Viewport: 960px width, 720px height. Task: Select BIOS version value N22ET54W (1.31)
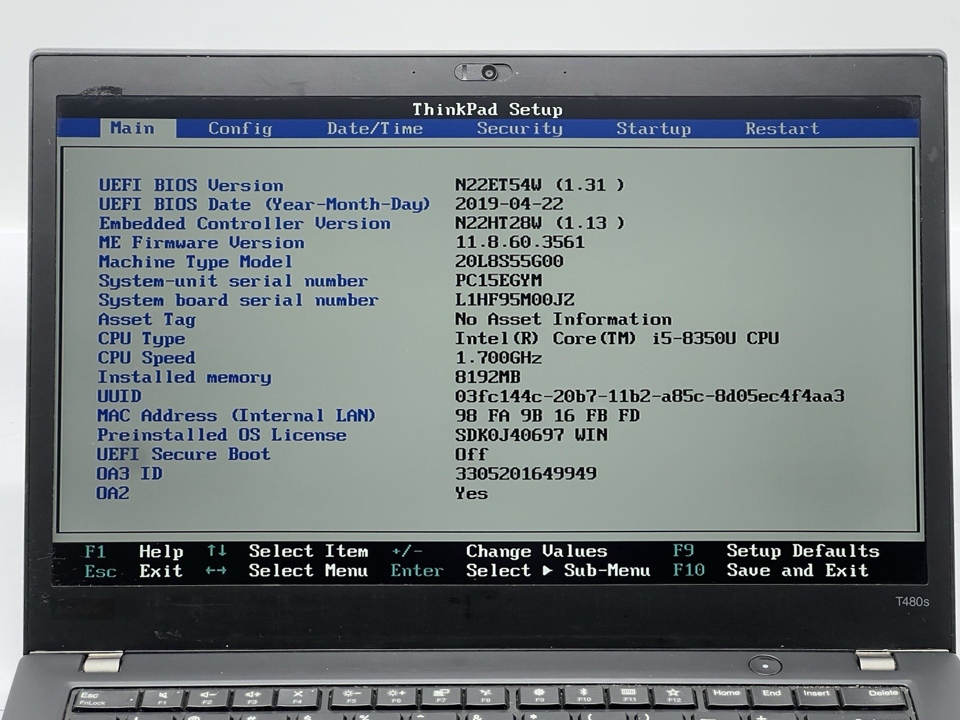[539, 184]
